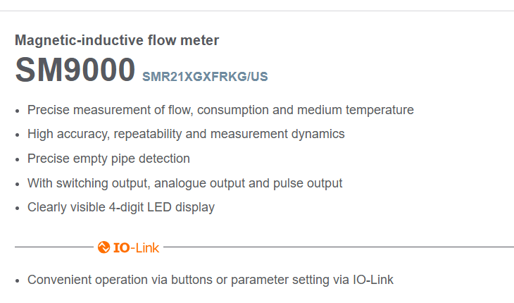Viewport: 514px width, 303px height.
Task: Click the High accuracy, repeatability bullet text
Action: click(x=186, y=134)
